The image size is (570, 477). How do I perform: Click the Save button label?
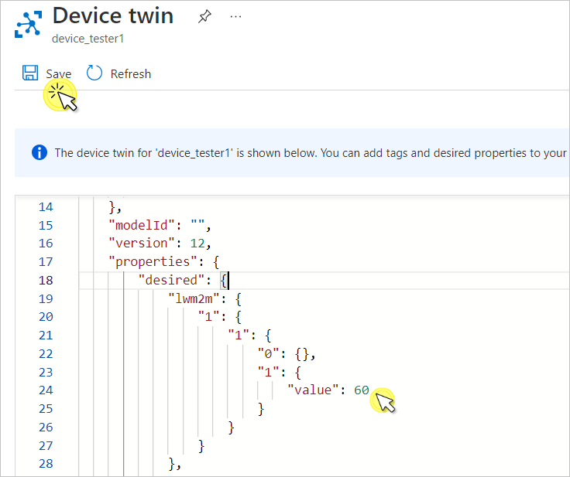(x=59, y=74)
